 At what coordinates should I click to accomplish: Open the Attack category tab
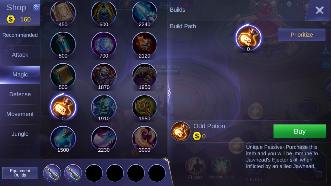click(x=20, y=55)
